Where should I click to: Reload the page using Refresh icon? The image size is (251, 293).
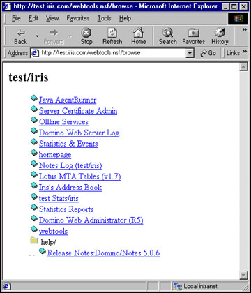[x=112, y=33]
